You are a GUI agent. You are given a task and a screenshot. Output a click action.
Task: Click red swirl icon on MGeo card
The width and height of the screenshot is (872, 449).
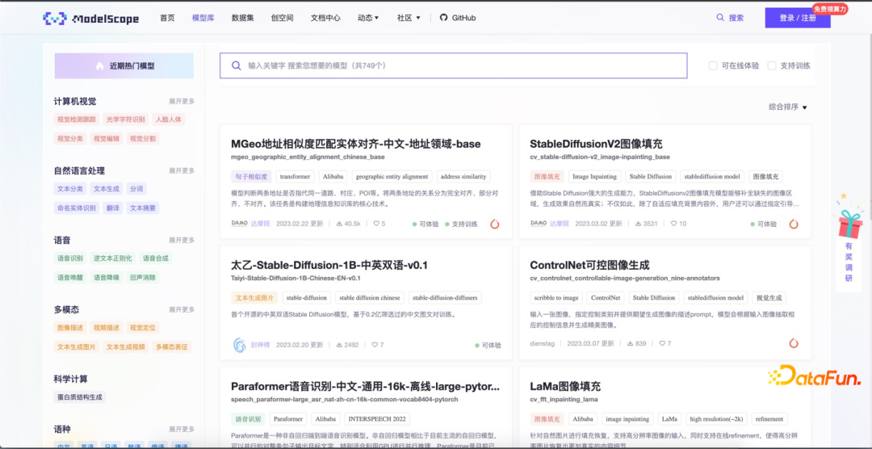click(494, 224)
